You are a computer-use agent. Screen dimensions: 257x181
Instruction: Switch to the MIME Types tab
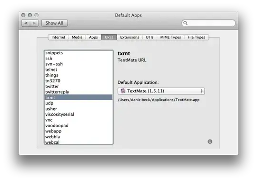pos(170,37)
